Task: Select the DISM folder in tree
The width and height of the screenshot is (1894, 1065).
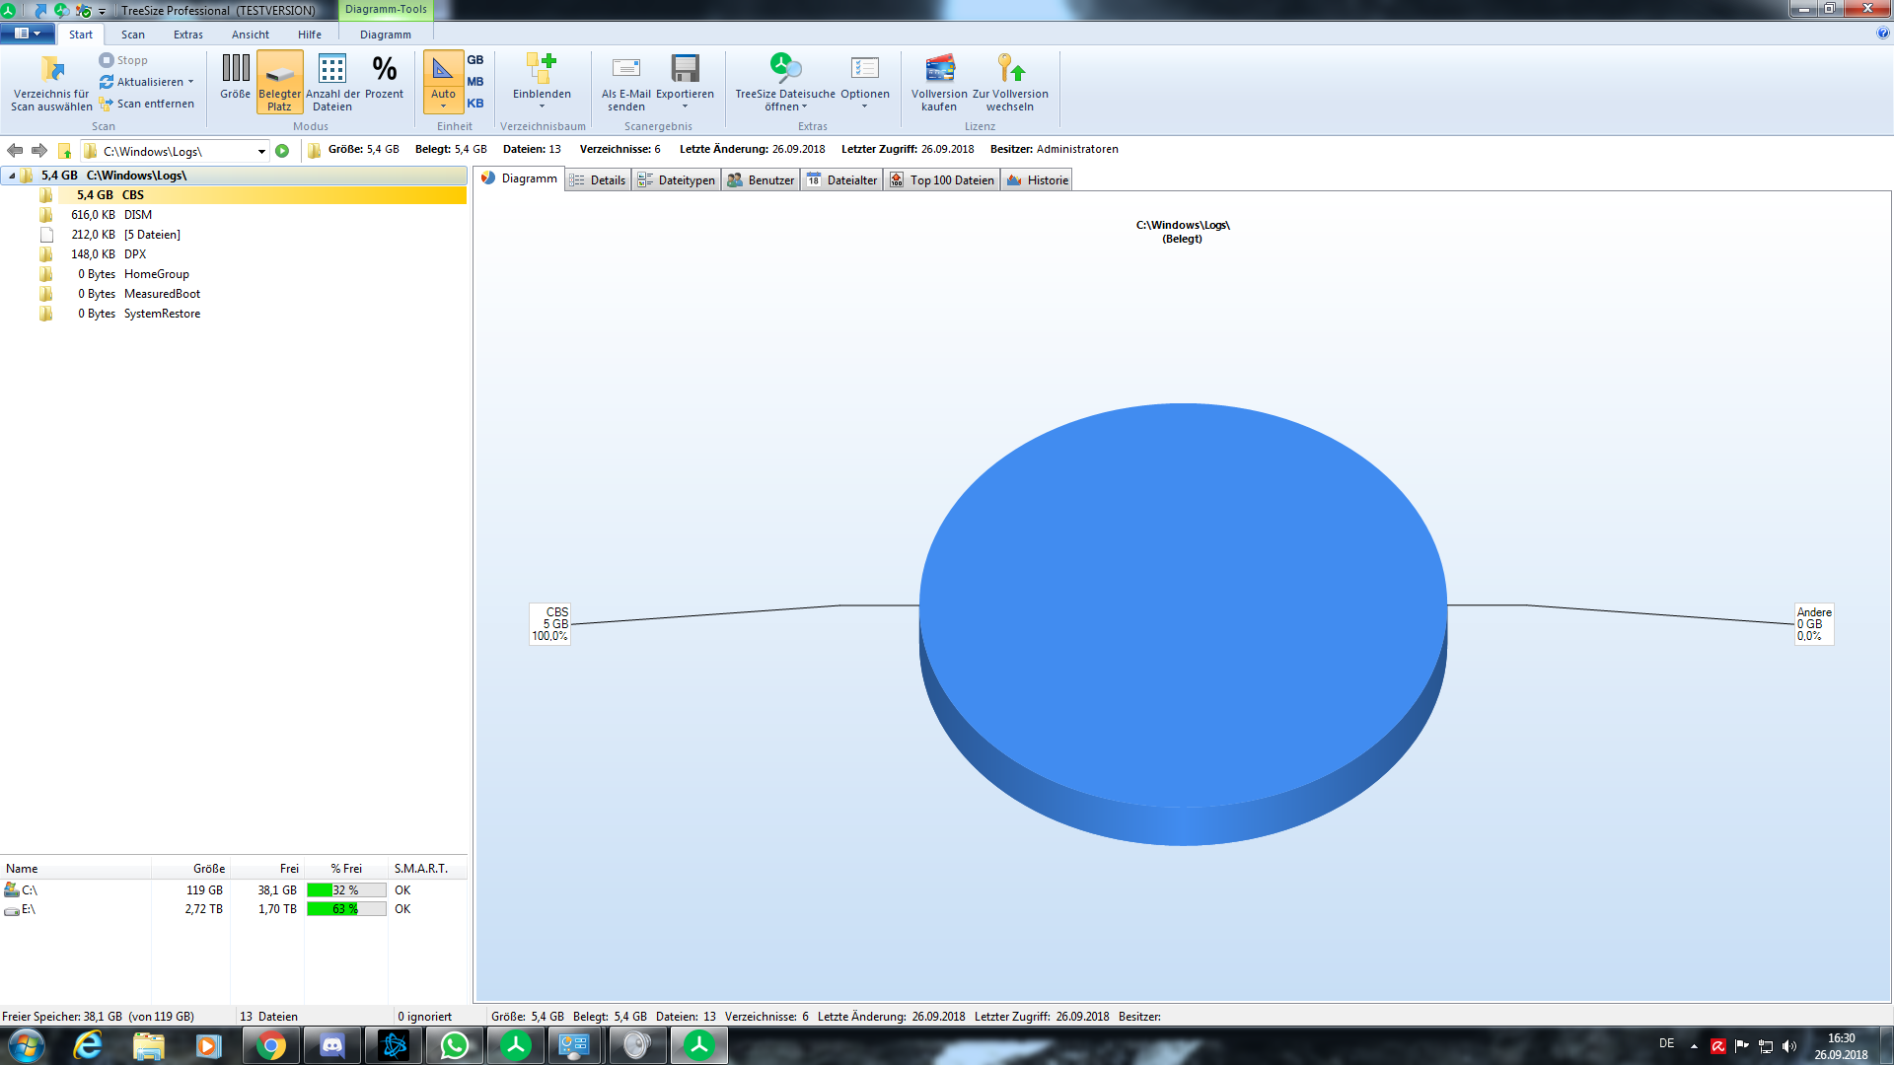Action: point(137,215)
